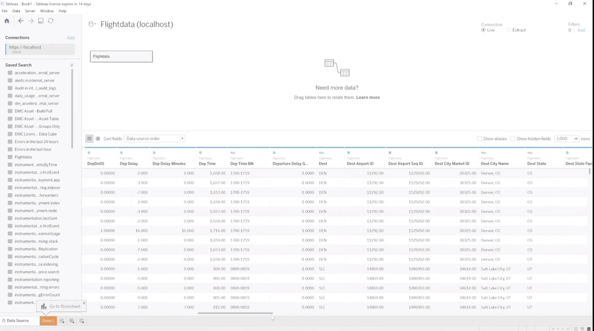The image size is (594, 331).
Task: Add a new connection
Action: 71,38
